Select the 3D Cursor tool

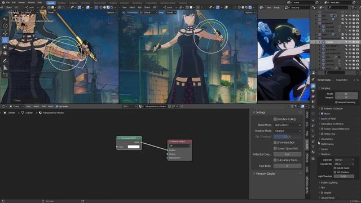pyautogui.click(x=5, y=27)
